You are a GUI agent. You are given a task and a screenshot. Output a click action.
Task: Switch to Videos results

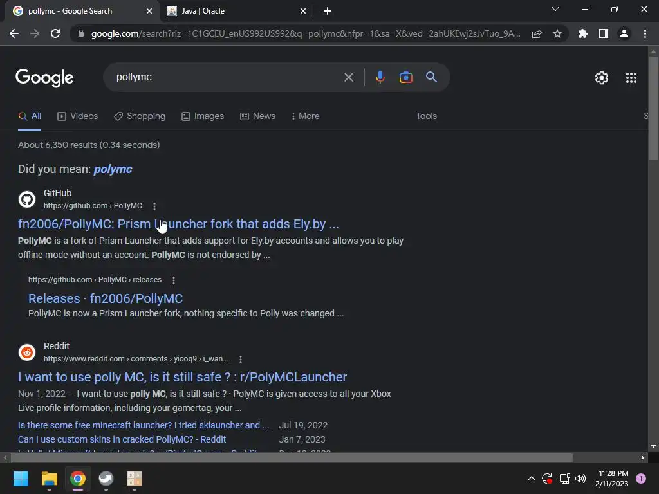click(x=78, y=116)
